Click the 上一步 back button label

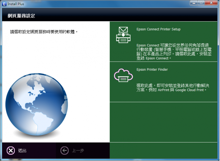click(78, 151)
